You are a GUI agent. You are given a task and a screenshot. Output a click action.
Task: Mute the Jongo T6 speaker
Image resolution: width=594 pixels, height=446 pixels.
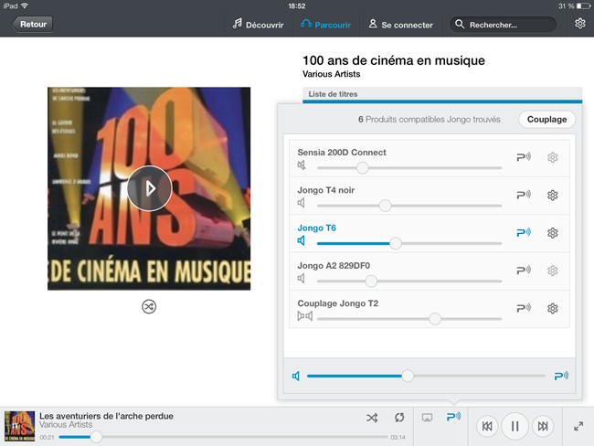tap(302, 240)
